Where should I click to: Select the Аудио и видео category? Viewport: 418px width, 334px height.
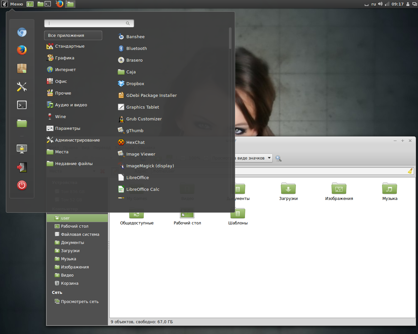click(x=67, y=105)
